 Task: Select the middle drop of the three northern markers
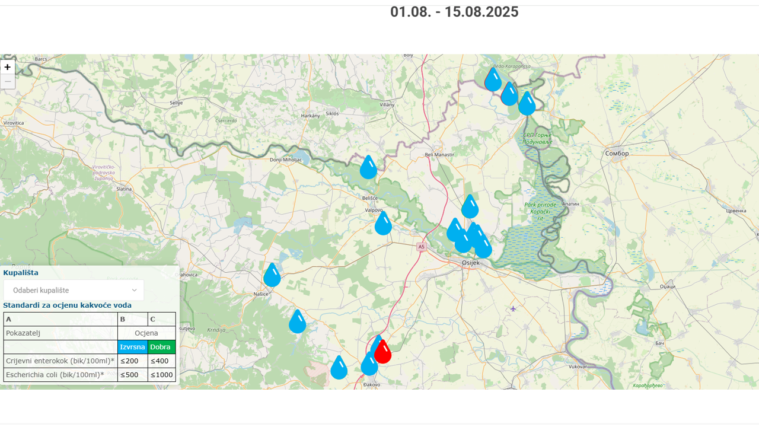pos(509,94)
